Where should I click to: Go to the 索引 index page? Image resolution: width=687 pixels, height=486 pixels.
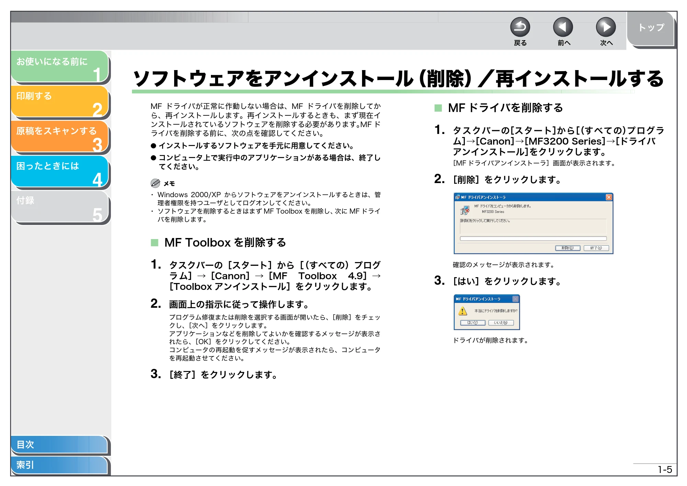pyautogui.click(x=59, y=465)
